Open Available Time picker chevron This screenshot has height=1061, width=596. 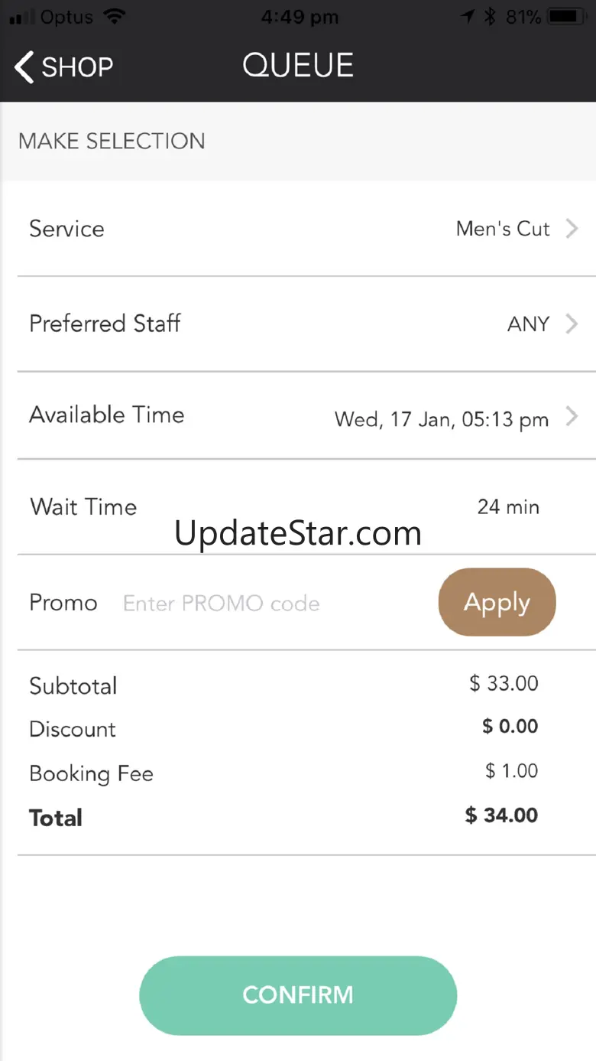[x=572, y=417]
